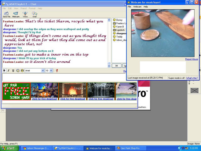Click the What's this? link
Image resolution: width=201 pixels, height=151 pixels.
192,78
